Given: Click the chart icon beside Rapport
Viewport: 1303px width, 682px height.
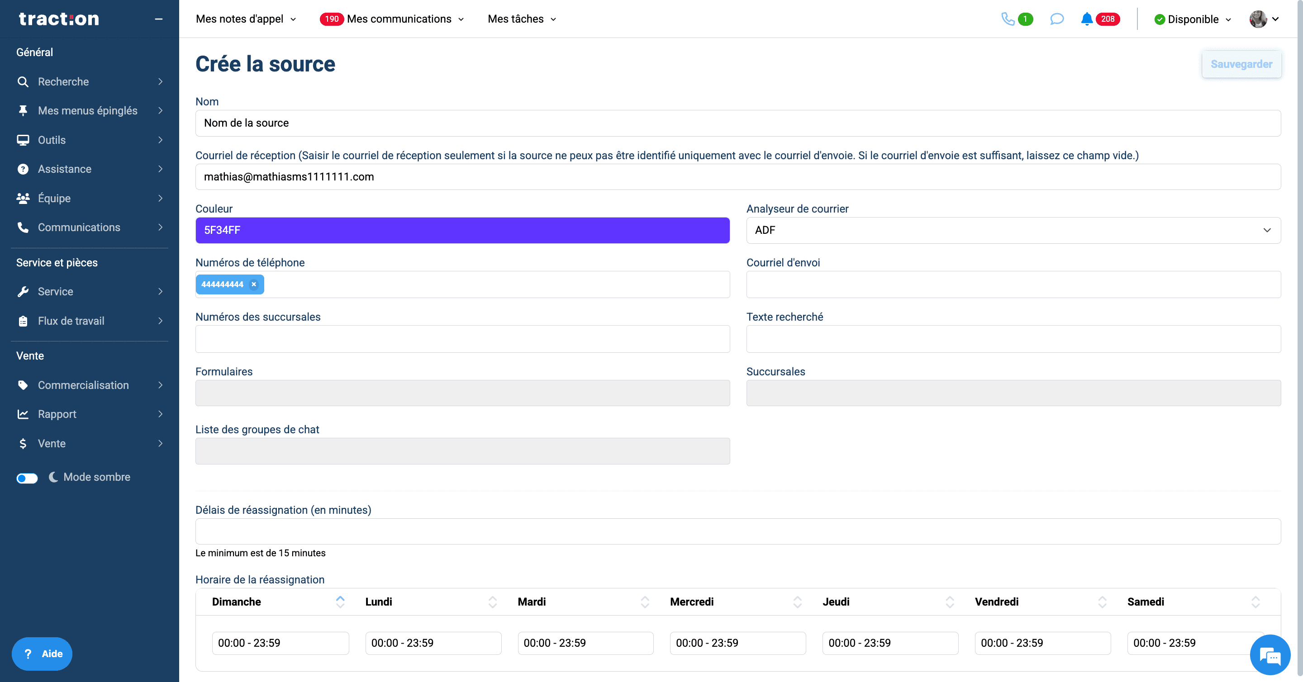Looking at the screenshot, I should coord(23,414).
